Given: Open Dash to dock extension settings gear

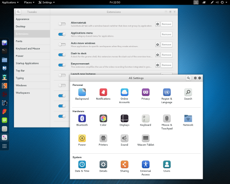Looking at the screenshot, I should (158, 55).
